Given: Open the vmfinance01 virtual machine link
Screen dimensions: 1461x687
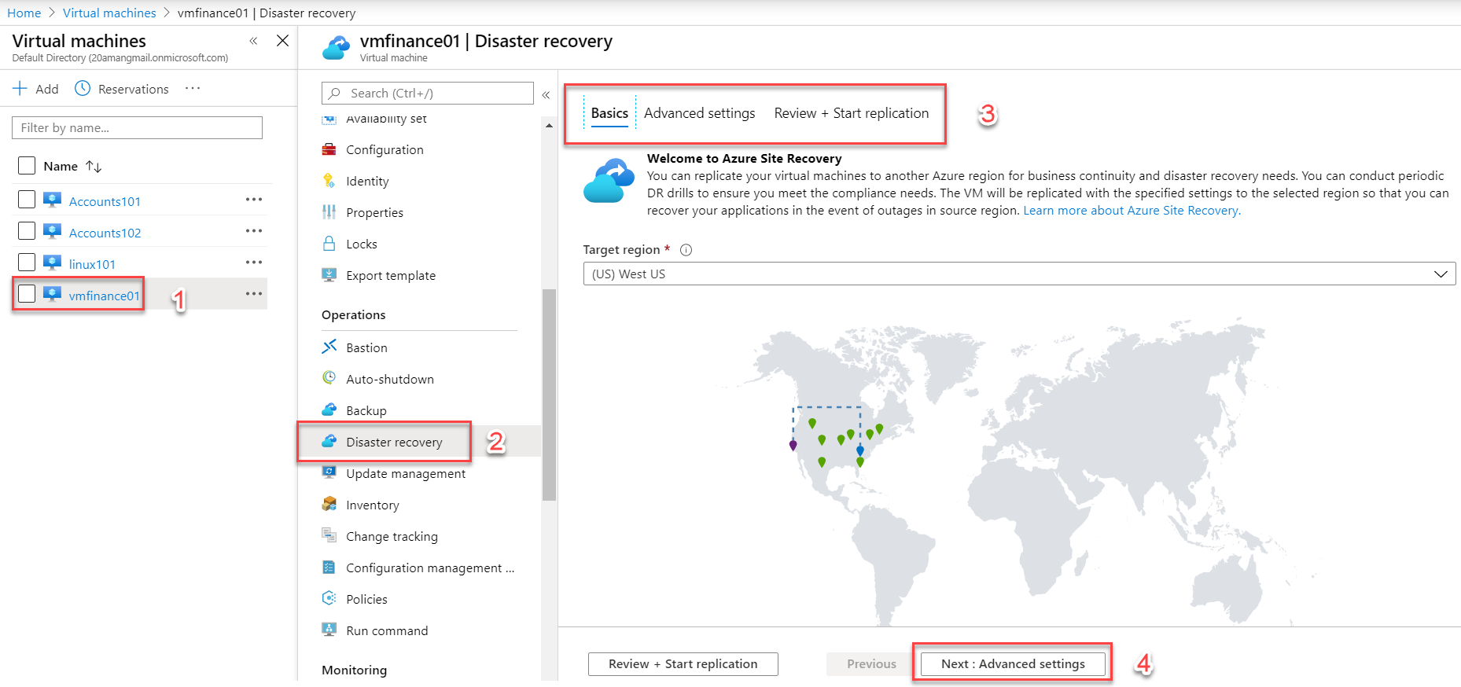Looking at the screenshot, I should coord(105,296).
